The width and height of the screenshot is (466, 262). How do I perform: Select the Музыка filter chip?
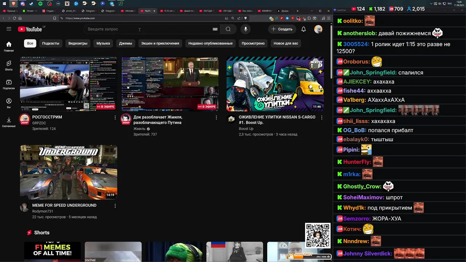(x=103, y=43)
